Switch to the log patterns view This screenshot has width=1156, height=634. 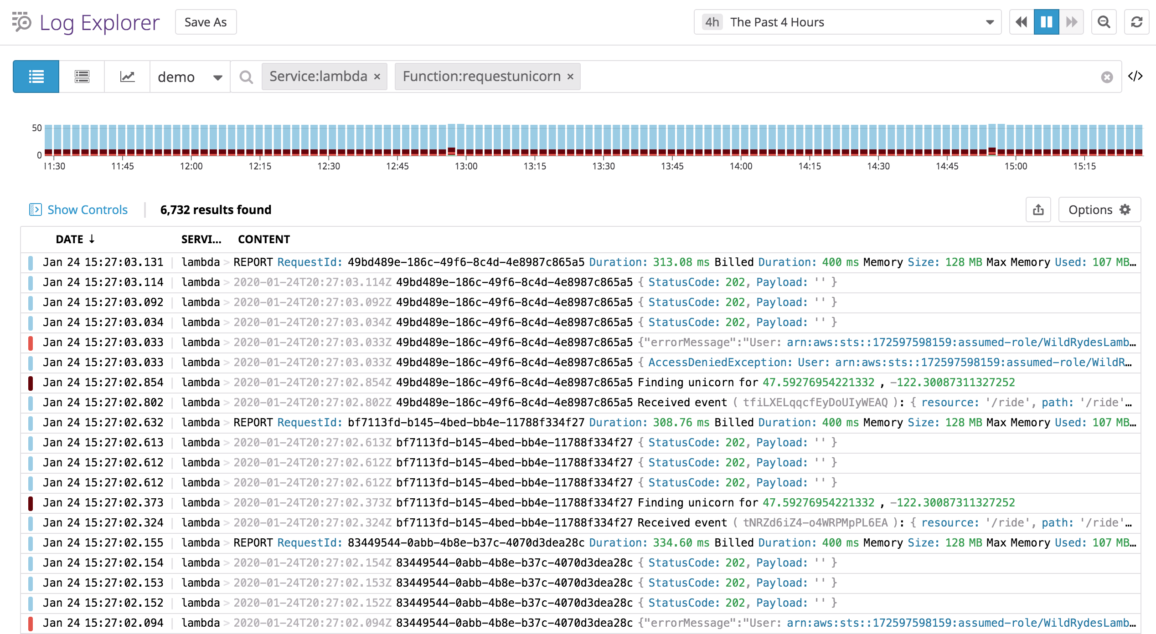tap(81, 76)
